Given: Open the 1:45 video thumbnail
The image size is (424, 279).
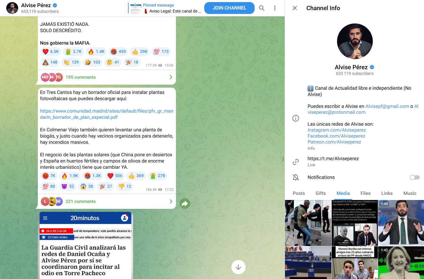Looking at the screenshot, I should tap(401, 223).
